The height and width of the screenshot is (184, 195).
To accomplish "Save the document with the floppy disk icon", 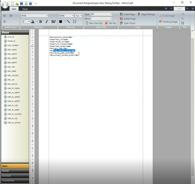I will 22,3.
